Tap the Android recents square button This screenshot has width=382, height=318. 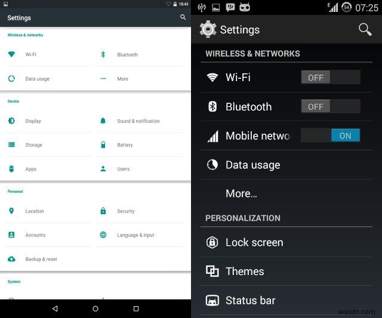(136, 308)
